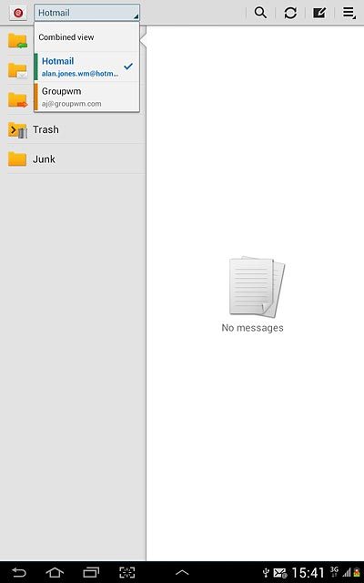Image resolution: width=364 pixels, height=583 pixels.
Task: Switch to Groupwm account
Action: pyautogui.click(x=87, y=97)
